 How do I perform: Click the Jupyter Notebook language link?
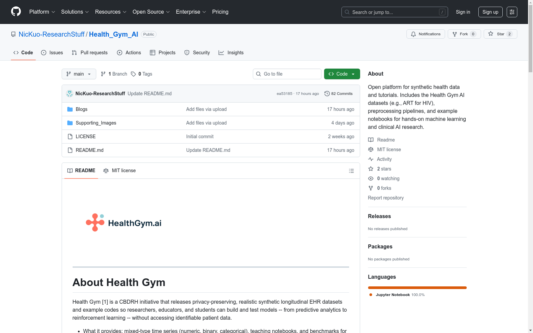click(397, 295)
